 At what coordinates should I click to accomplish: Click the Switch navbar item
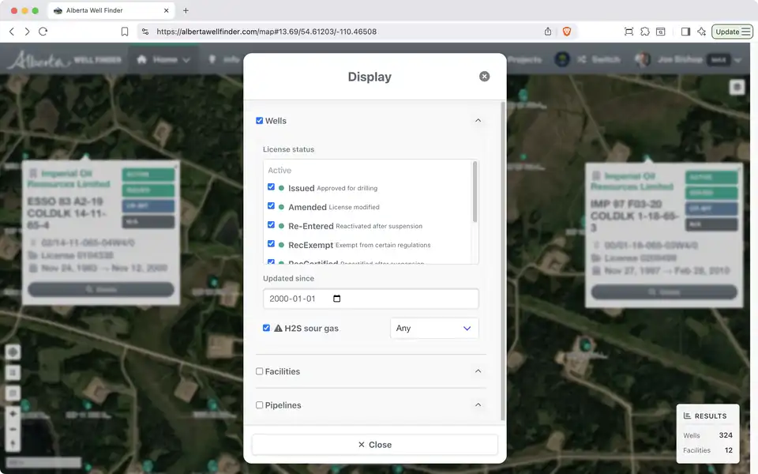click(599, 59)
